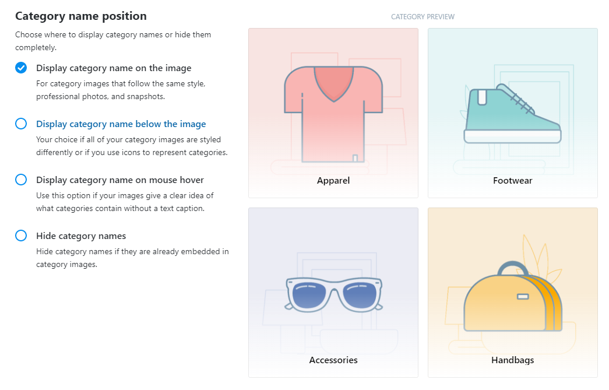Open the Apparel category name caption
The height and width of the screenshot is (390, 609).
(333, 181)
